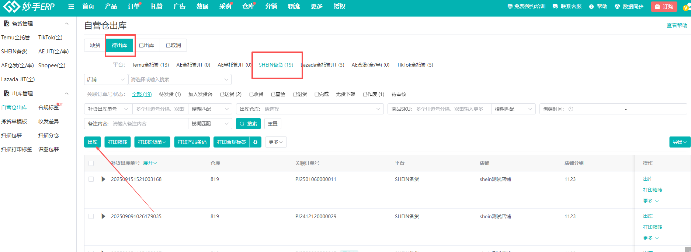The height and width of the screenshot is (252, 691).
Task: Open SHEIN备货 in the sidebar
Action: 14,52
